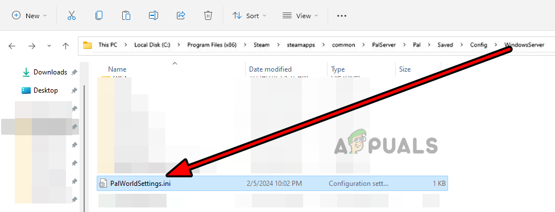Sort by Date modified column header
Image resolution: width=555 pixels, height=212 pixels.
270,69
